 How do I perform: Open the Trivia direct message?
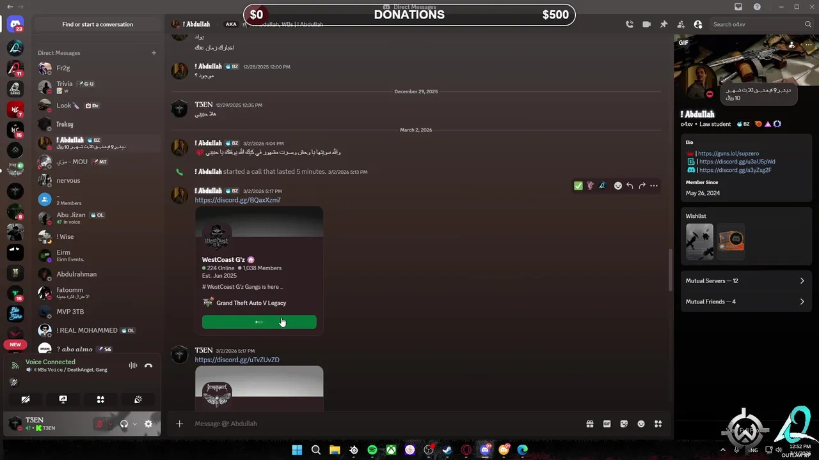point(98,87)
